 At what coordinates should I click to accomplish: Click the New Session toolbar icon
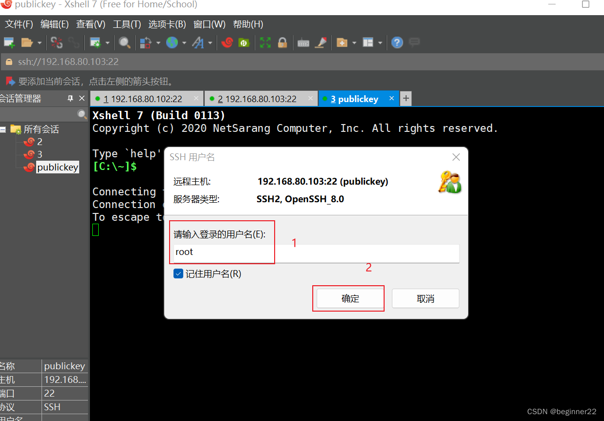click(x=9, y=43)
